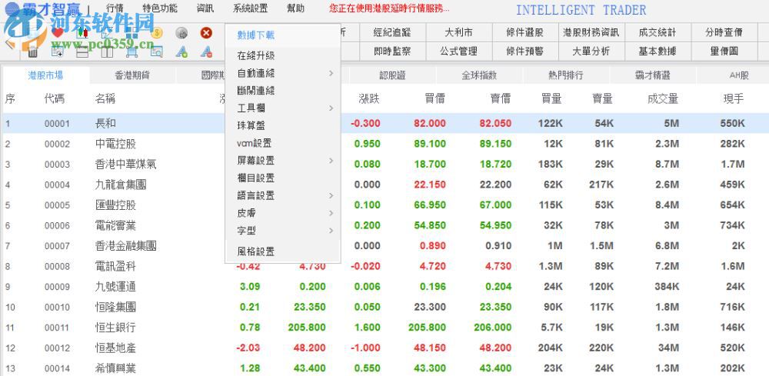Select the 長和 stock row
The height and width of the screenshot is (376, 769).
pos(384,123)
